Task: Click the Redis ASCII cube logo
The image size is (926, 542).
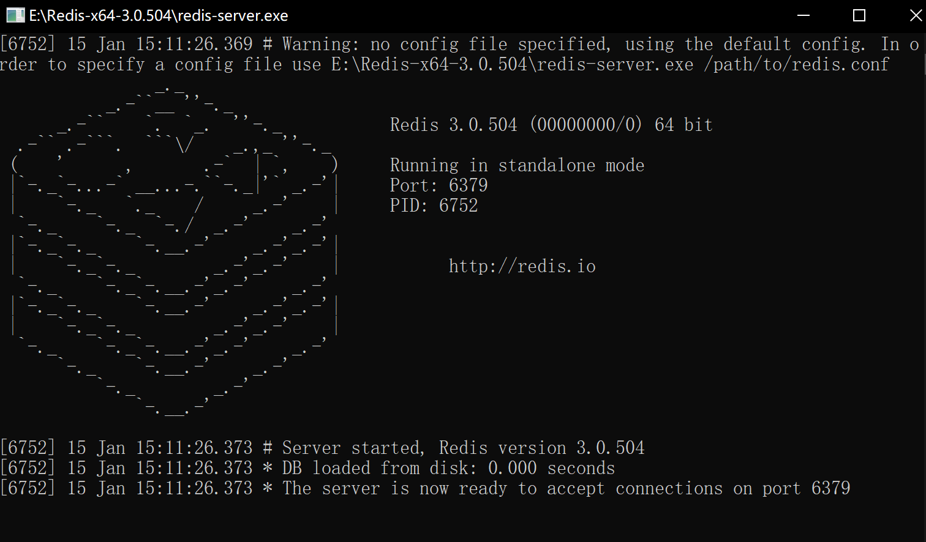Action: pyautogui.click(x=175, y=251)
